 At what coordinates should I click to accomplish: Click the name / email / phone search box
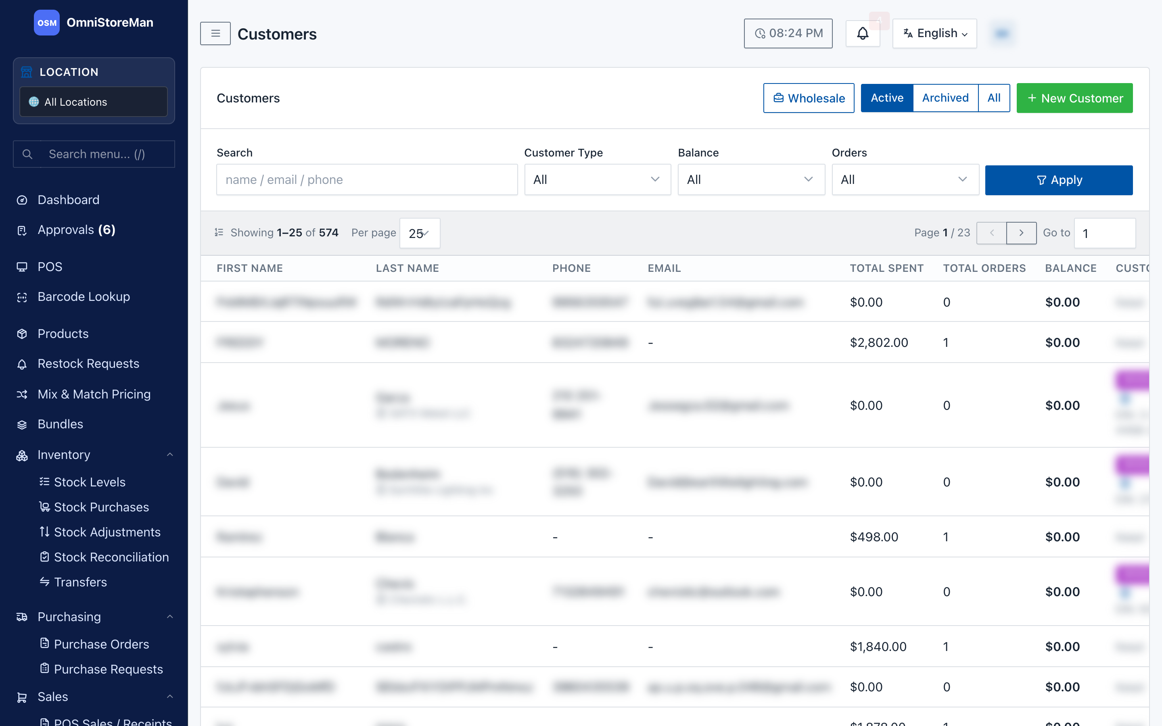pyautogui.click(x=367, y=179)
